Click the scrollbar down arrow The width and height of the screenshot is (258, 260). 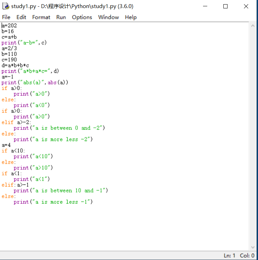coord(253,247)
